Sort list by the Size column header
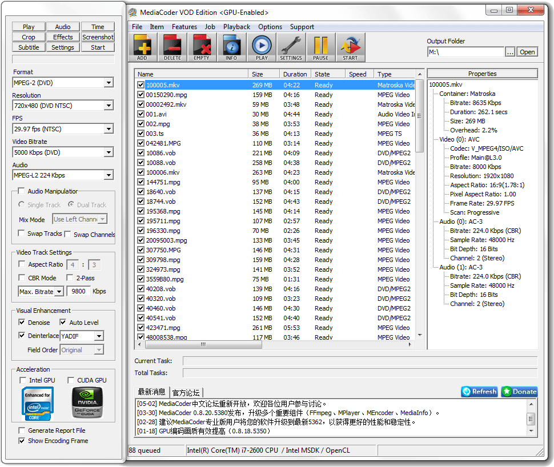This screenshot has height=467, width=554. tap(264, 74)
